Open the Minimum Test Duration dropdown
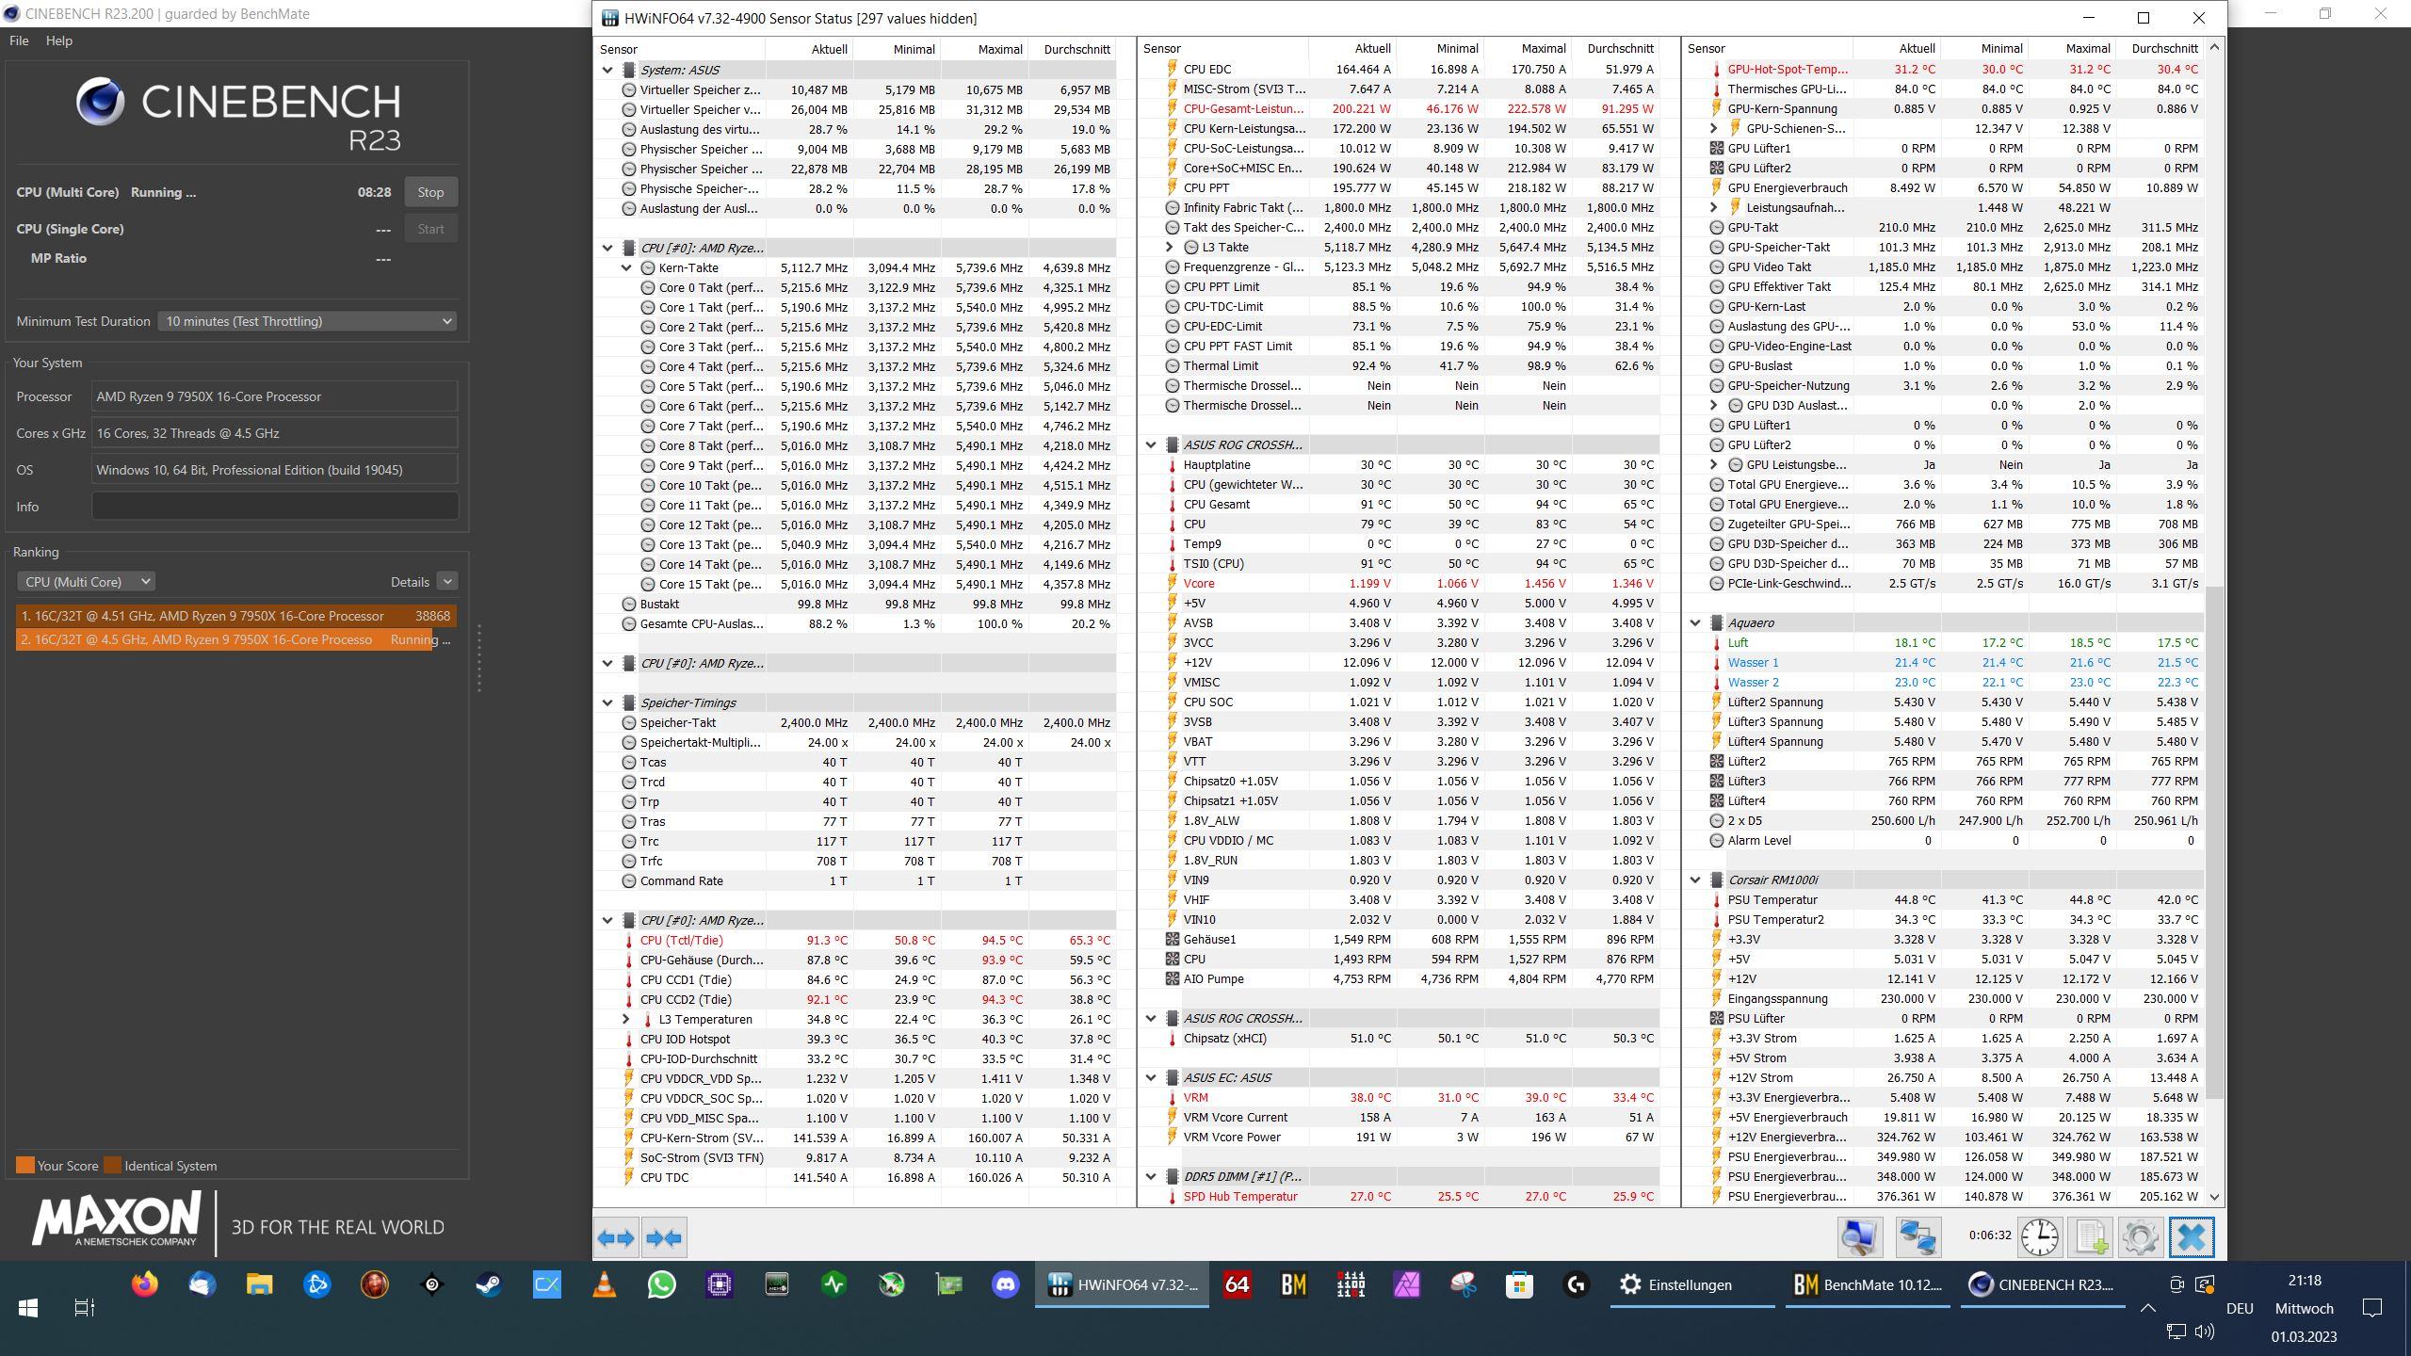This screenshot has width=2411, height=1356. click(x=307, y=321)
